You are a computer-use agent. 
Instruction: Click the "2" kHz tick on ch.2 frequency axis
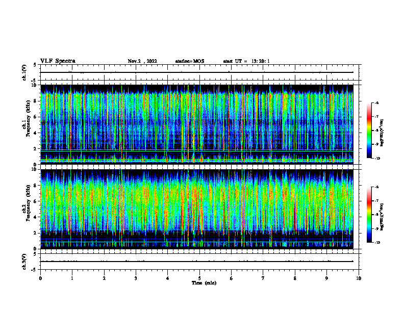[36, 233]
